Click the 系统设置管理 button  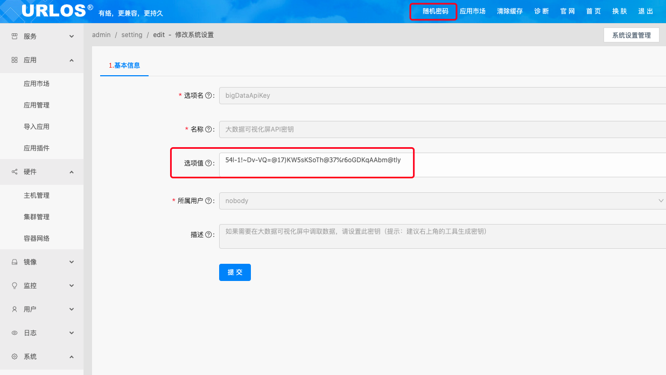tap(631, 35)
